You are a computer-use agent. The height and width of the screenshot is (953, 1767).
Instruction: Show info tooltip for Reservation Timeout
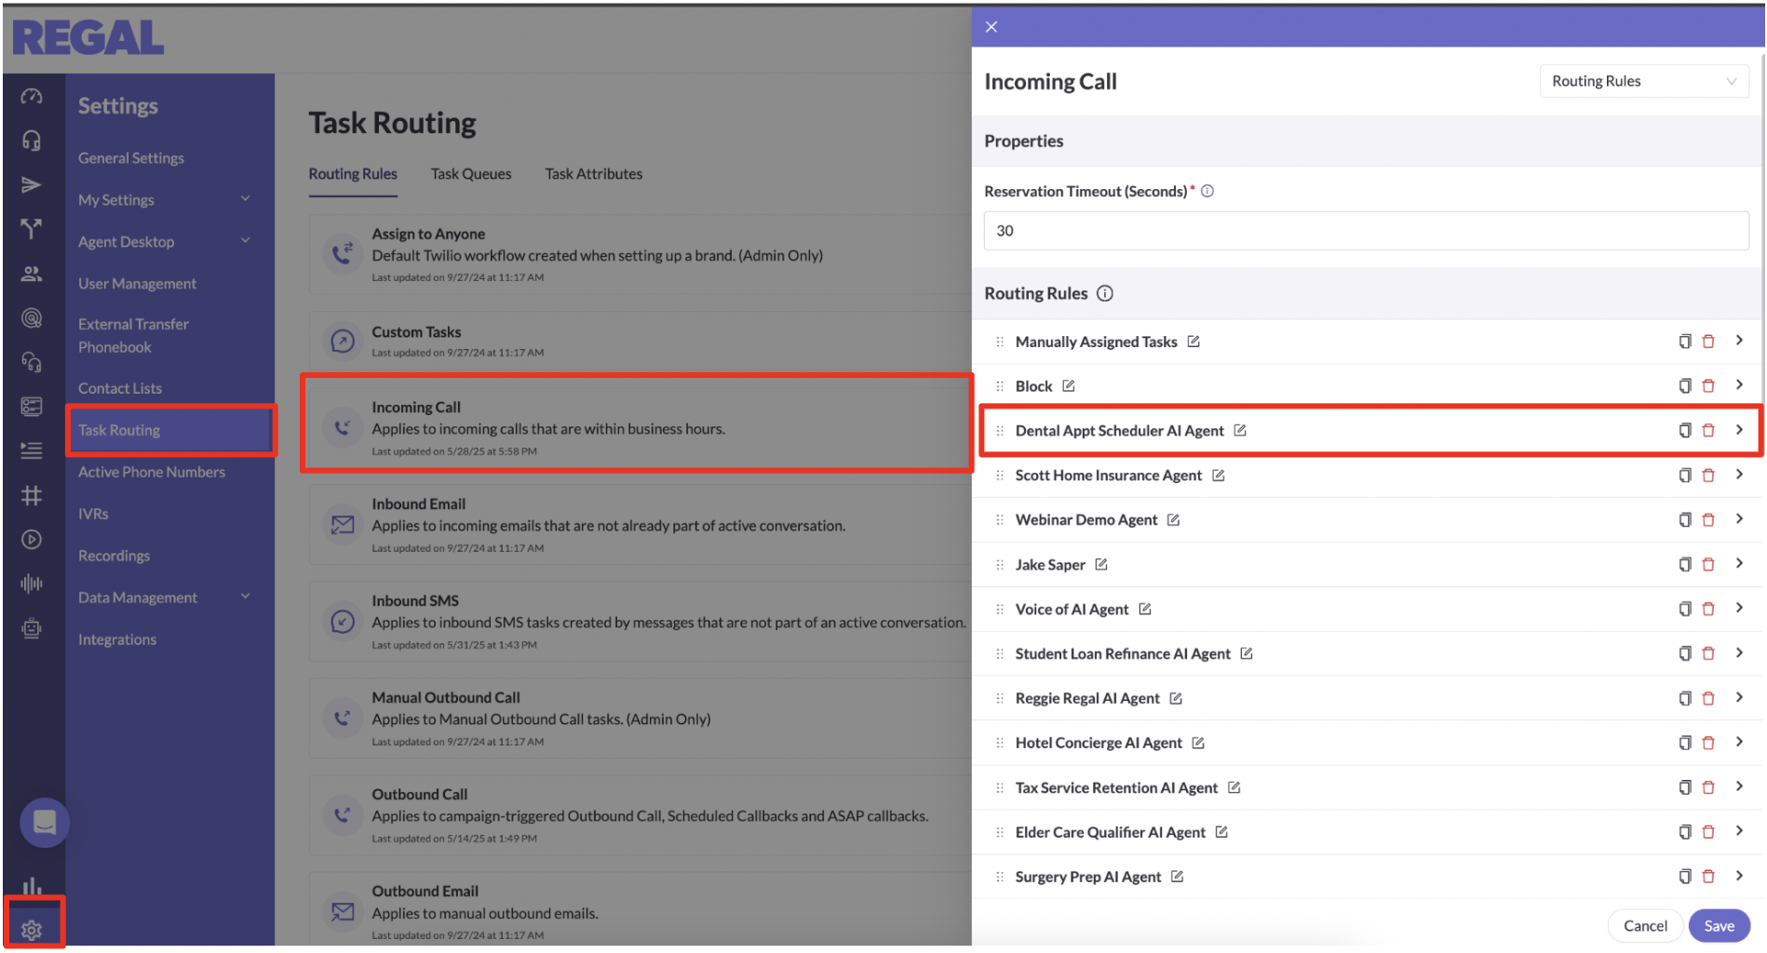click(x=1207, y=191)
